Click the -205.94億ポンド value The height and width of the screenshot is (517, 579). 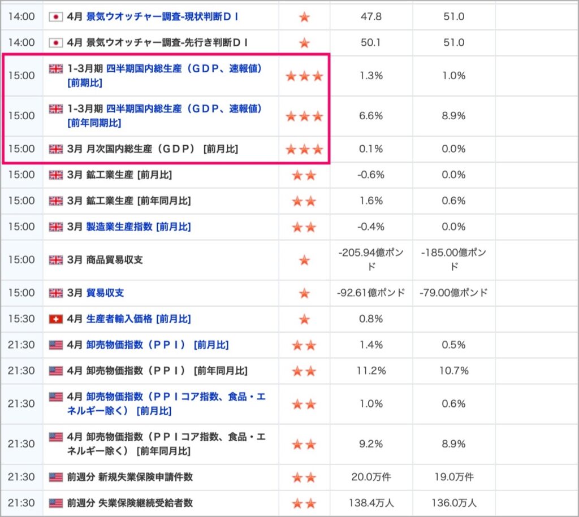click(371, 260)
